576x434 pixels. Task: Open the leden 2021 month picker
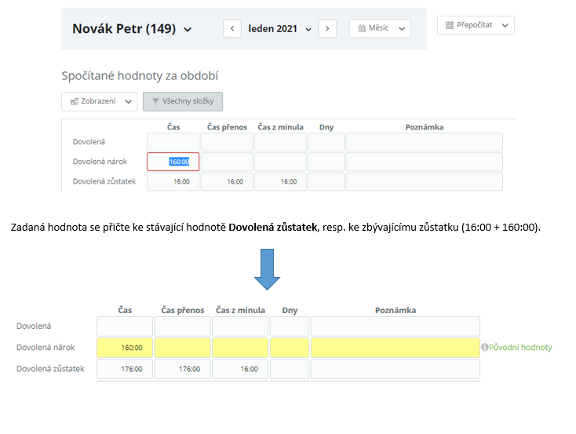coord(280,29)
